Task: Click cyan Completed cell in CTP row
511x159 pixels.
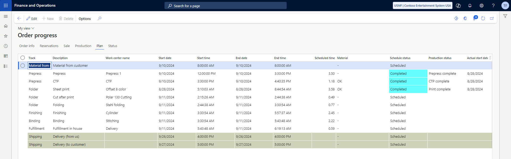Action: click(408, 81)
